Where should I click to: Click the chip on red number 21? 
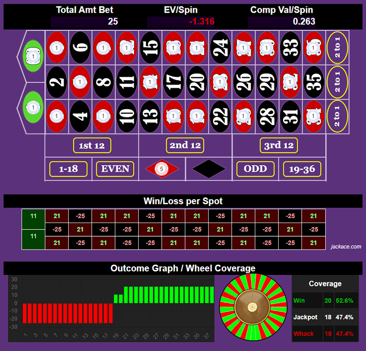click(197, 48)
